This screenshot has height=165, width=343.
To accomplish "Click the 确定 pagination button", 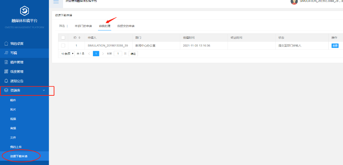I will 133,54.
